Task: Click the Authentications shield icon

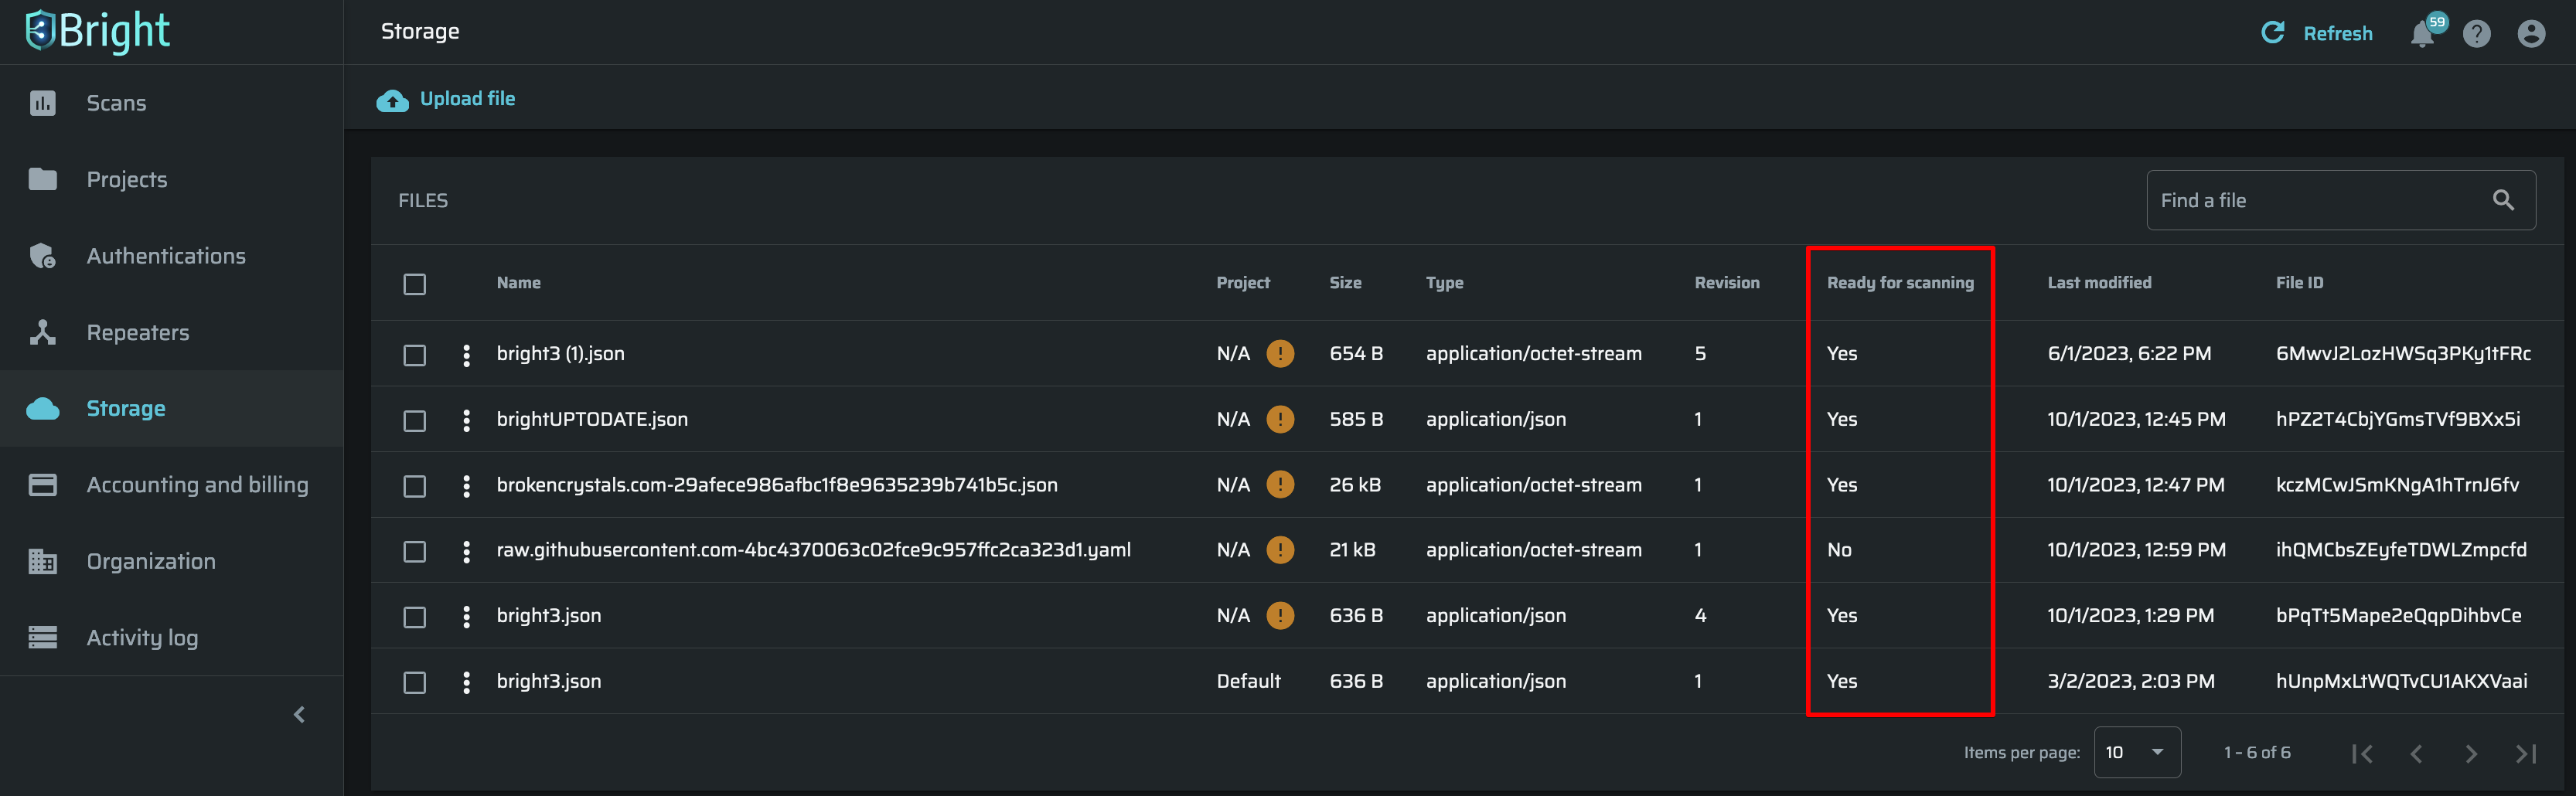Action: [x=43, y=256]
